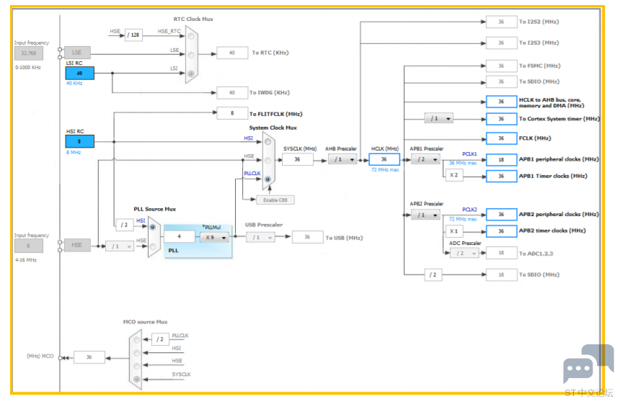Select PLLCLK radio in MCO source Mux
The height and width of the screenshot is (404, 620).
137,340
